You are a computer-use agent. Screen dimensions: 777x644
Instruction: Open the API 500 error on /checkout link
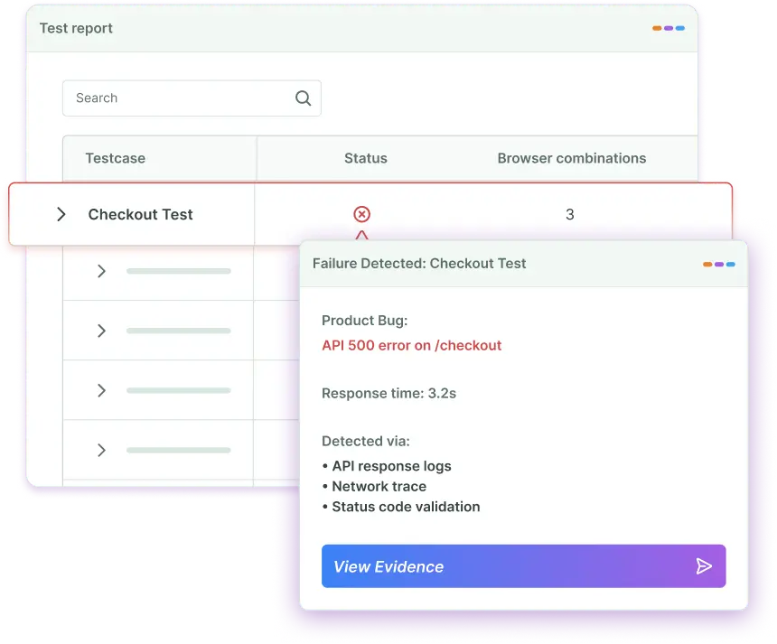[x=411, y=345]
